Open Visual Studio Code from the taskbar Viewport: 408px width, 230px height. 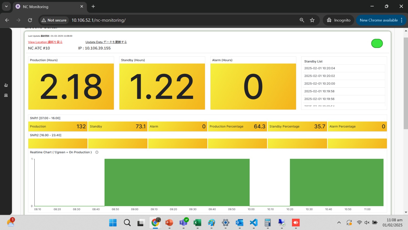click(x=253, y=223)
